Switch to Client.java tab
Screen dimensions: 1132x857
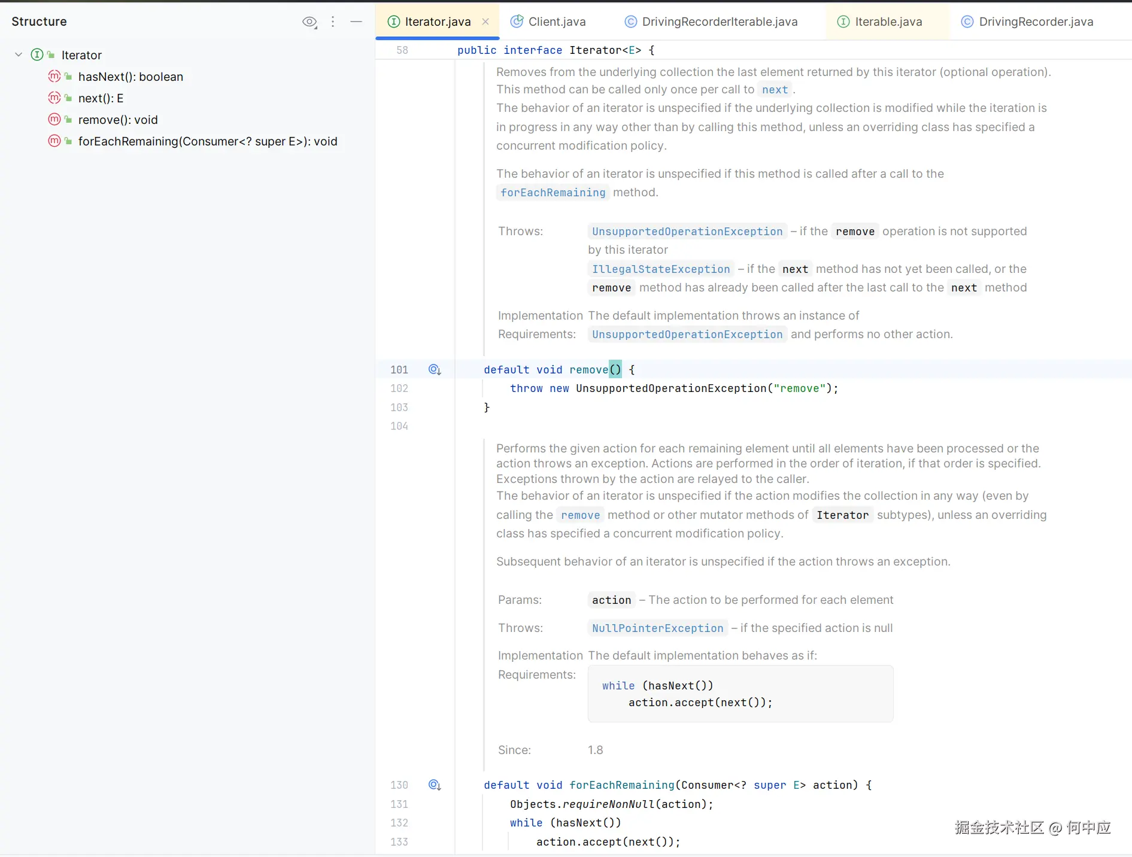(x=556, y=22)
